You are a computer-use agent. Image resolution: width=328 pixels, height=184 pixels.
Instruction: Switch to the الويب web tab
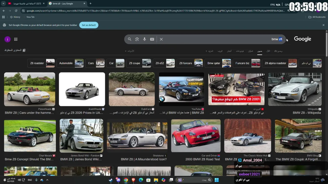tap(220, 51)
